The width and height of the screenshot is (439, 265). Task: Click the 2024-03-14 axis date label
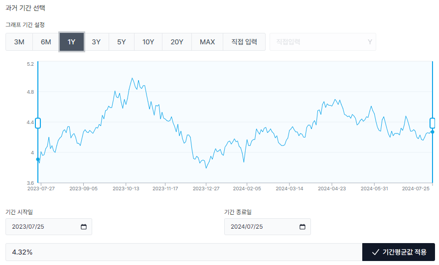(290, 189)
